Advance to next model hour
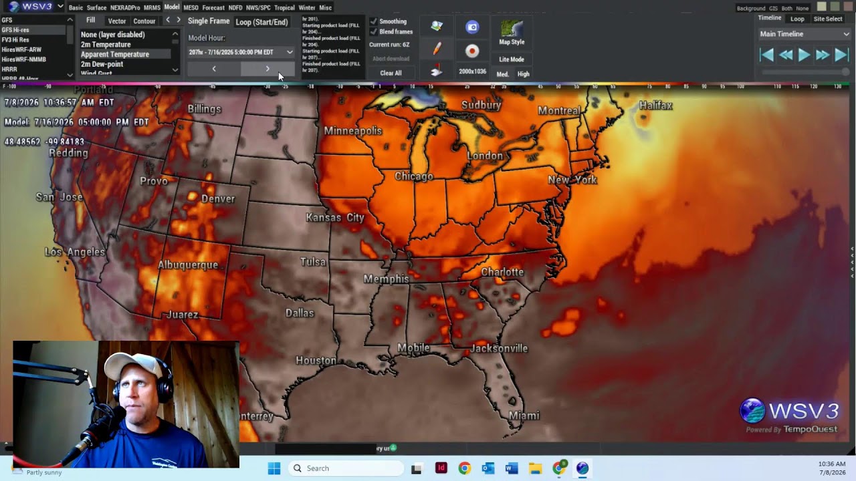856x481 pixels. [x=267, y=69]
